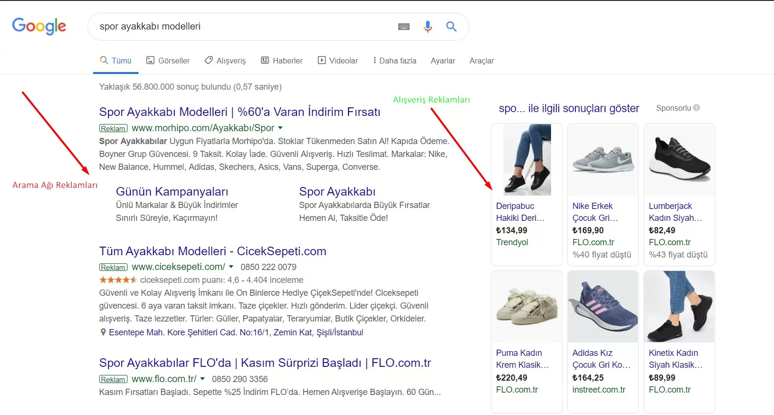Click the Deripabuc Hakiki Deri product title

click(x=520, y=212)
